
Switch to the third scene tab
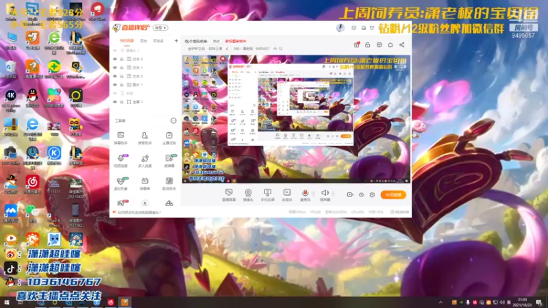click(x=158, y=41)
